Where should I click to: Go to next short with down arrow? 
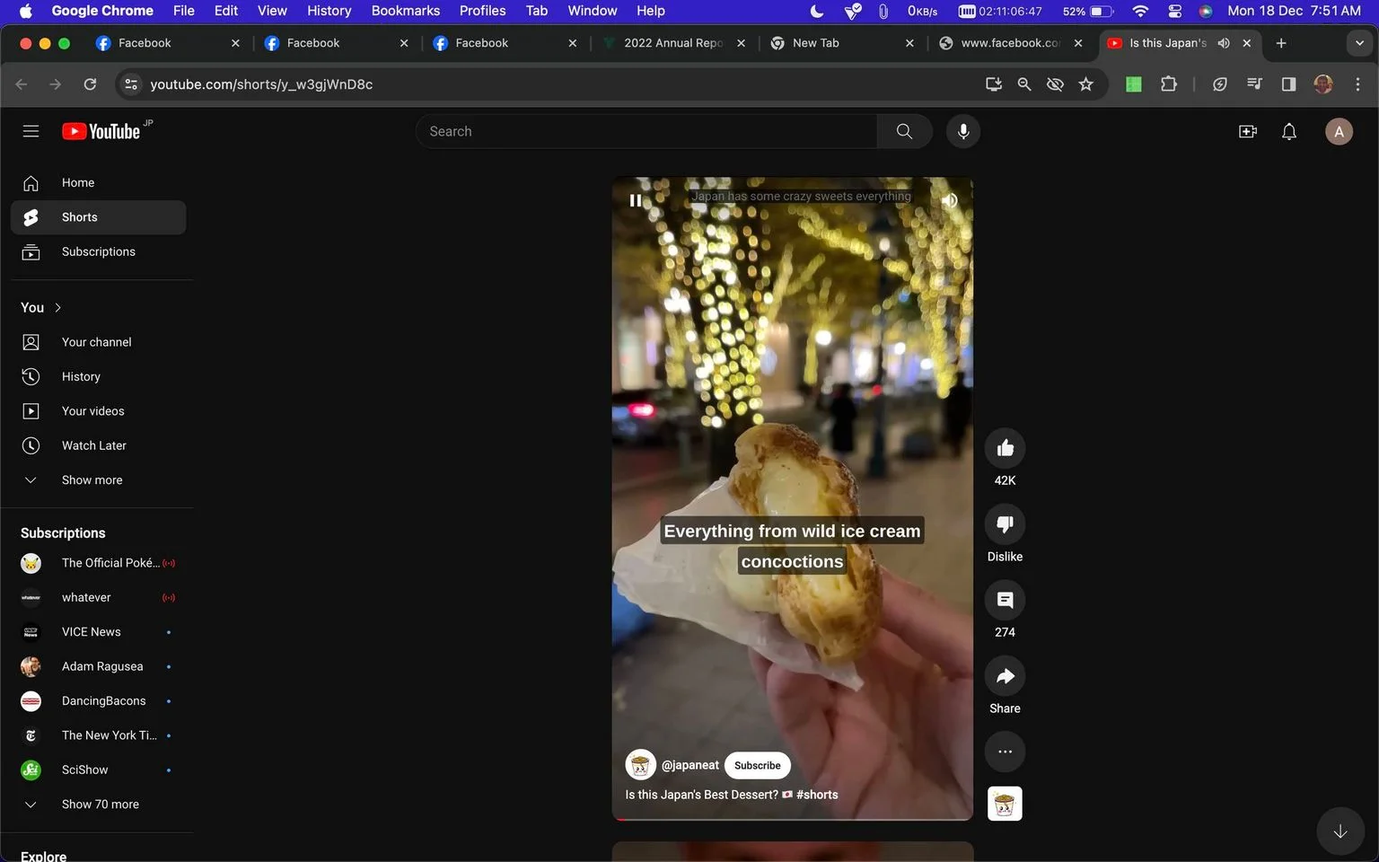coord(1339,831)
